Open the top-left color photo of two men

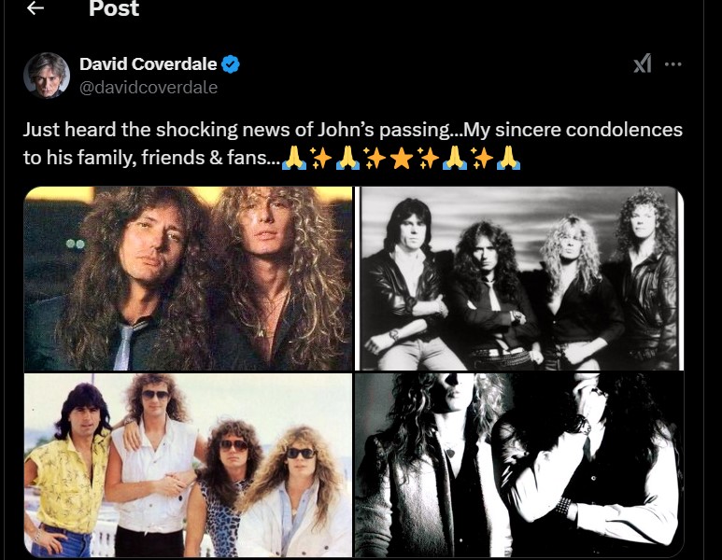click(188, 278)
